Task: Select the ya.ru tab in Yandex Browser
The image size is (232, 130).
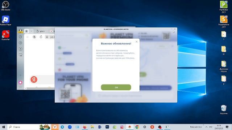Action: 41,31
